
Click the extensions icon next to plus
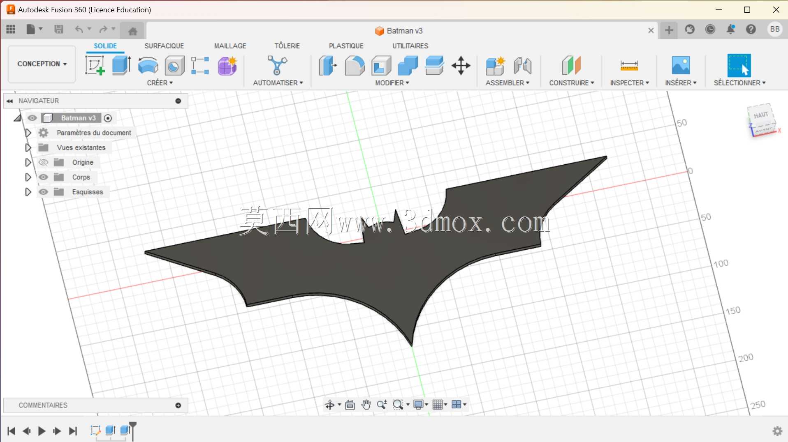tap(690, 29)
